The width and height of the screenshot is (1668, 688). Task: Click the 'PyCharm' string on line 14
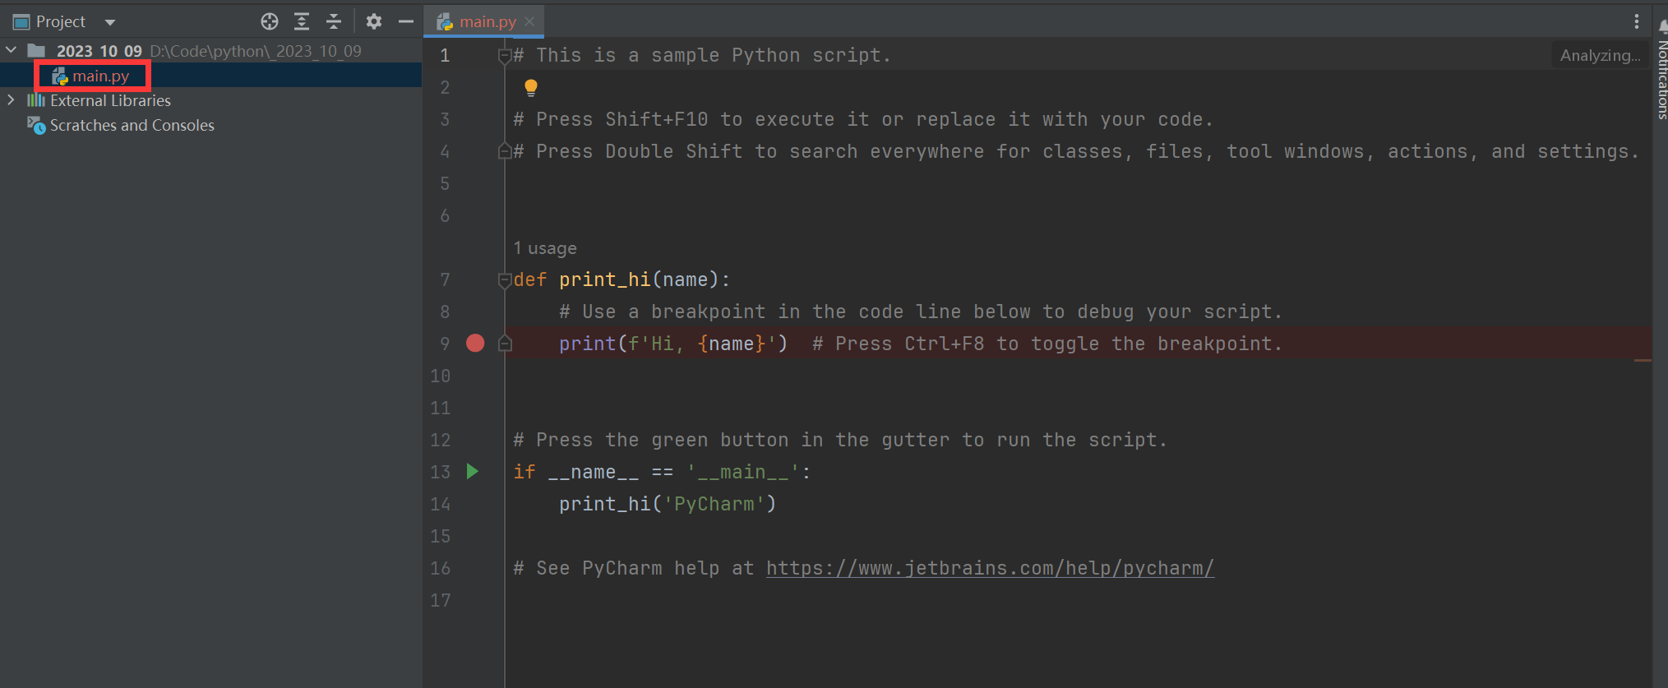[x=714, y=504]
